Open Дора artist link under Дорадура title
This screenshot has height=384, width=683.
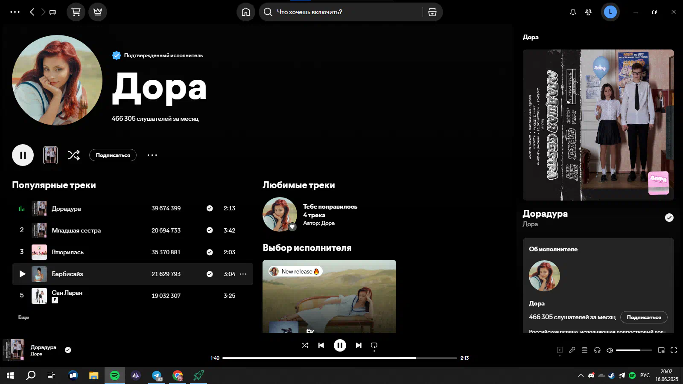(x=530, y=224)
